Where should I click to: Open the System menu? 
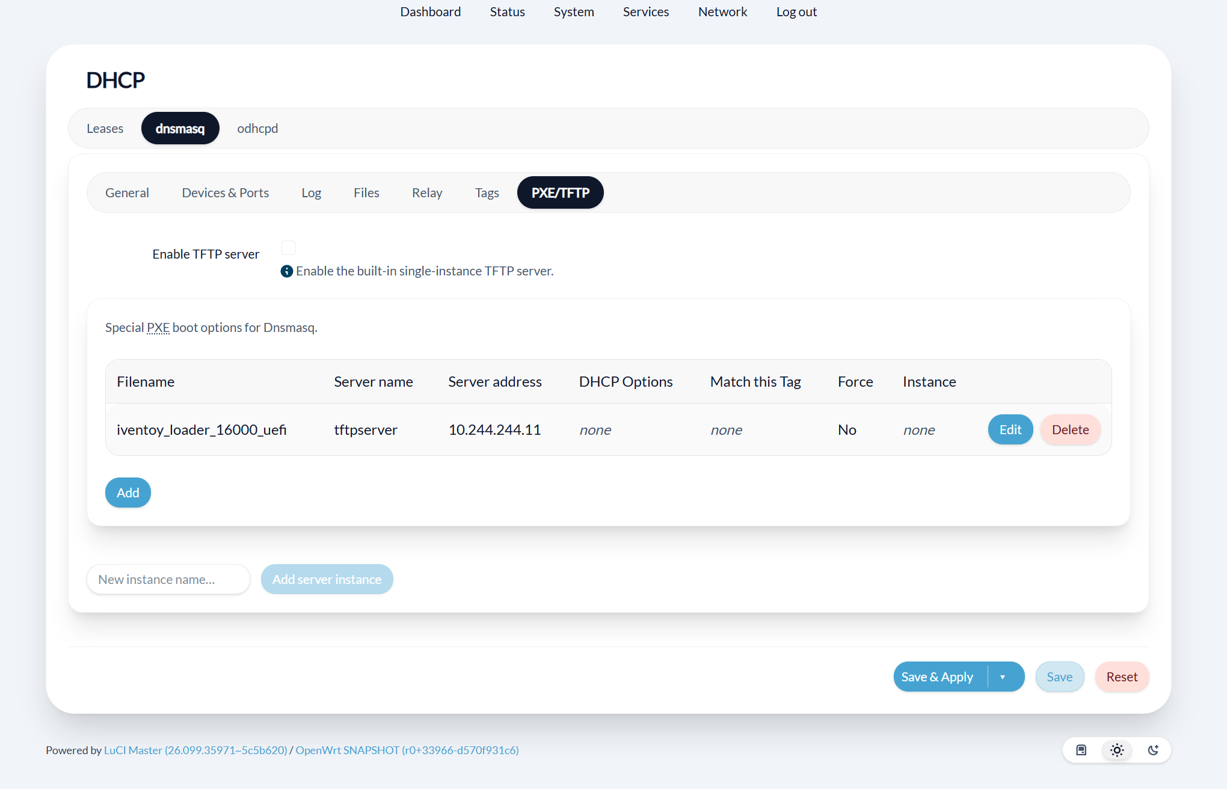coord(573,12)
